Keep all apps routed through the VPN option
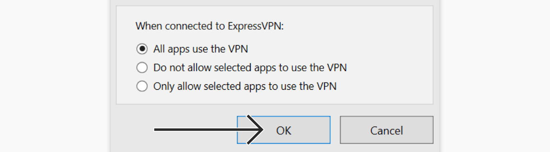 click(142, 49)
